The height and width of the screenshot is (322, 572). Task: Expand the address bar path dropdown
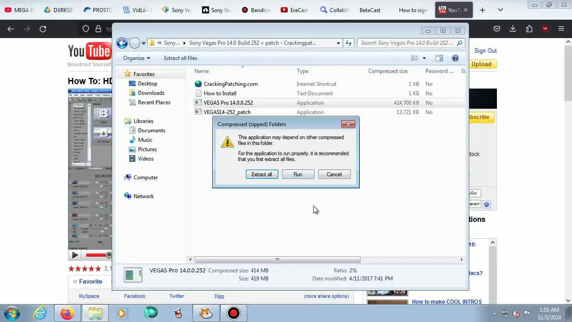tap(338, 43)
